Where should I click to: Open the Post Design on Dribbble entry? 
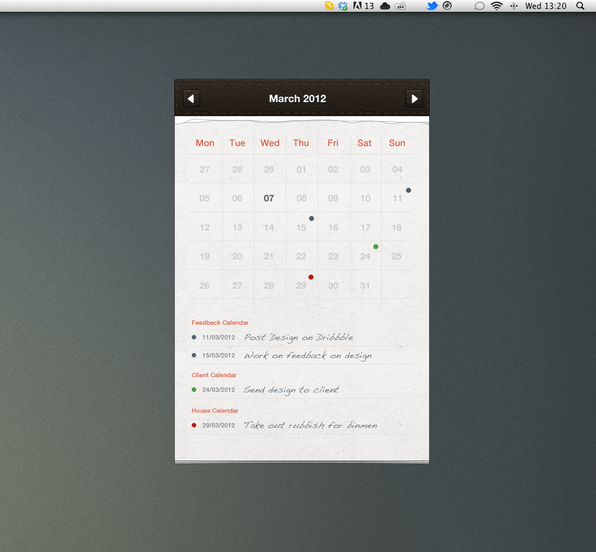tap(298, 337)
